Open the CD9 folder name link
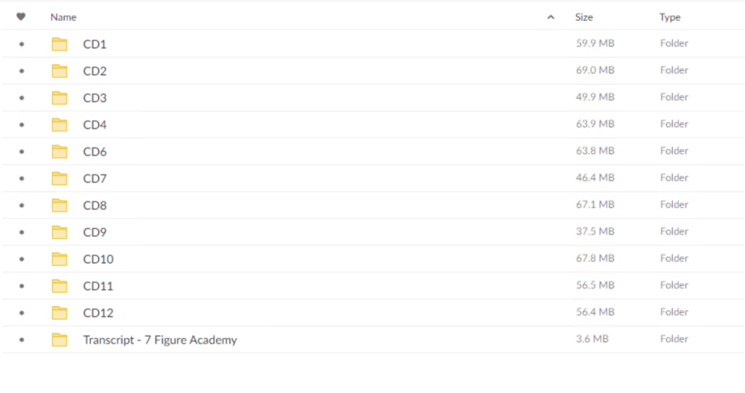The width and height of the screenshot is (745, 393). click(x=95, y=232)
